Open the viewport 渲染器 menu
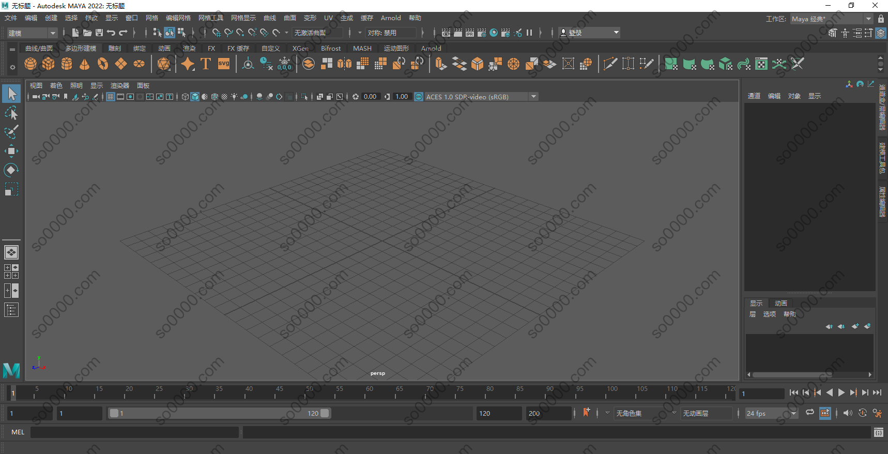The image size is (888, 454). [x=120, y=85]
